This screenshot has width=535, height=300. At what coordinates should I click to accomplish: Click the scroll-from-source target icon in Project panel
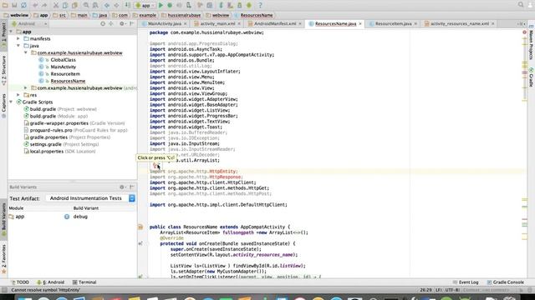coord(103,24)
